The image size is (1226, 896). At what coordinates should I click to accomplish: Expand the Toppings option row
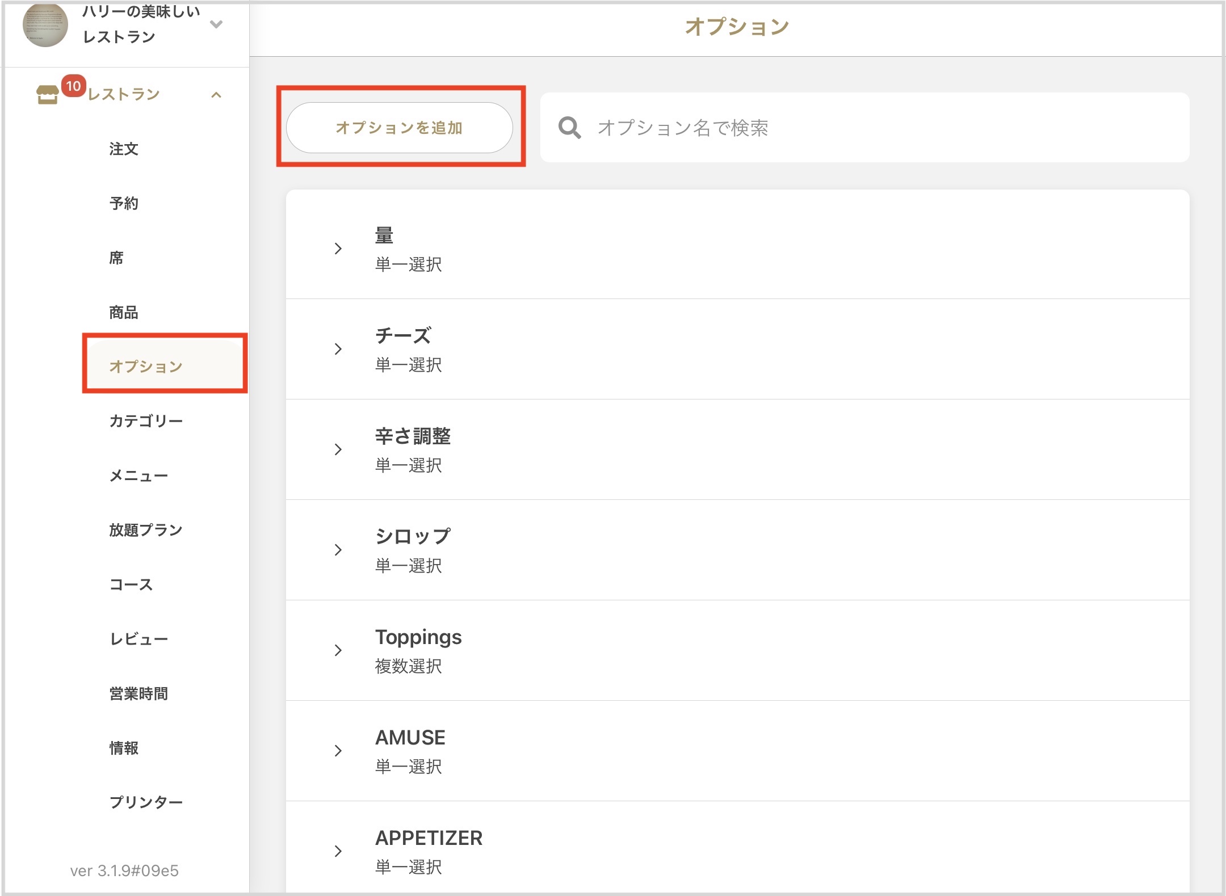click(x=338, y=650)
